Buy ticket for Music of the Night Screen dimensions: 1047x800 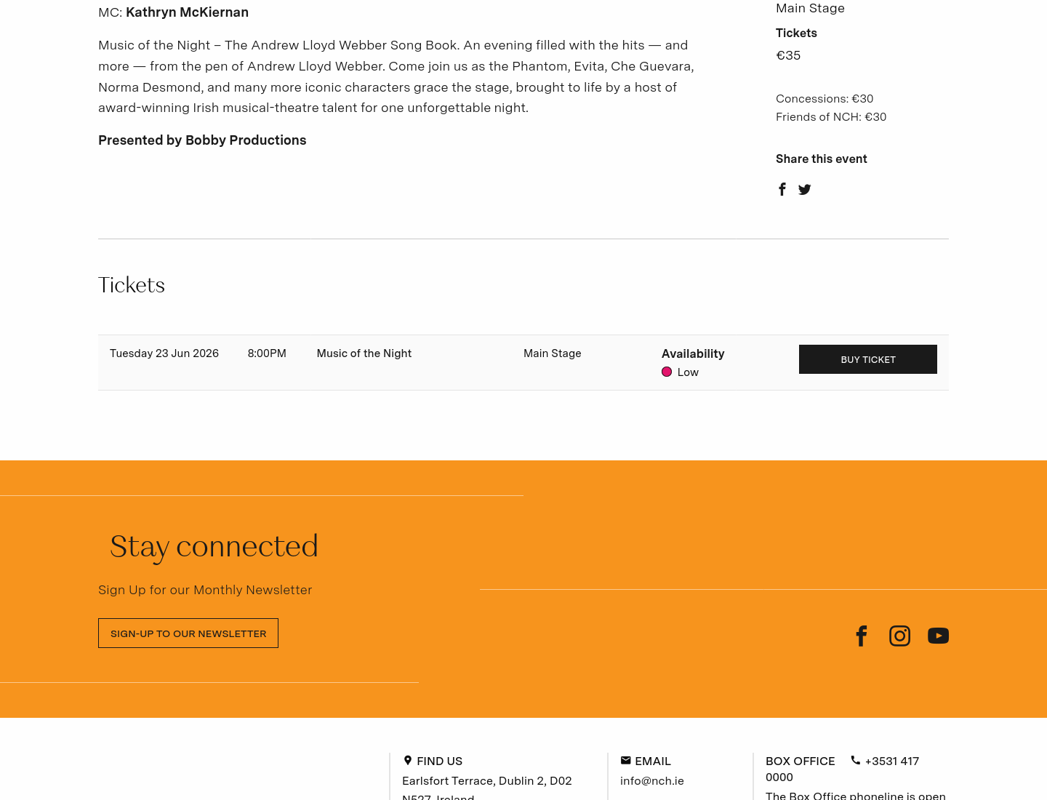click(x=868, y=359)
